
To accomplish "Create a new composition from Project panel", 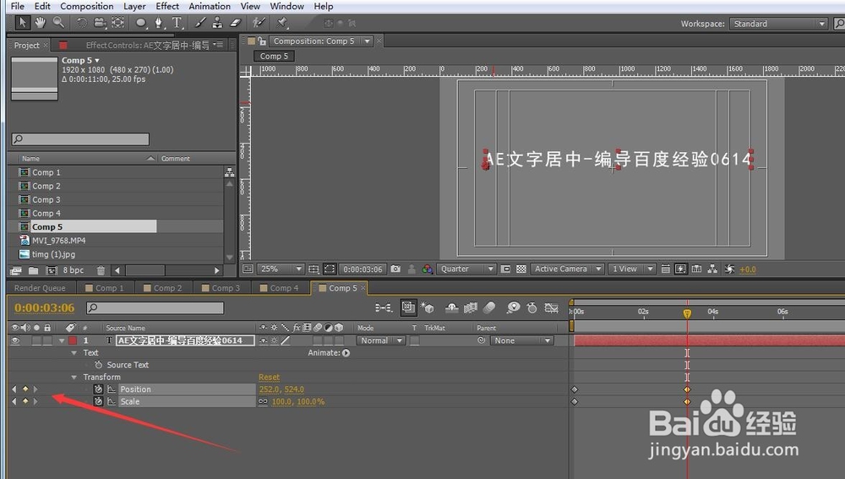I will coord(52,270).
